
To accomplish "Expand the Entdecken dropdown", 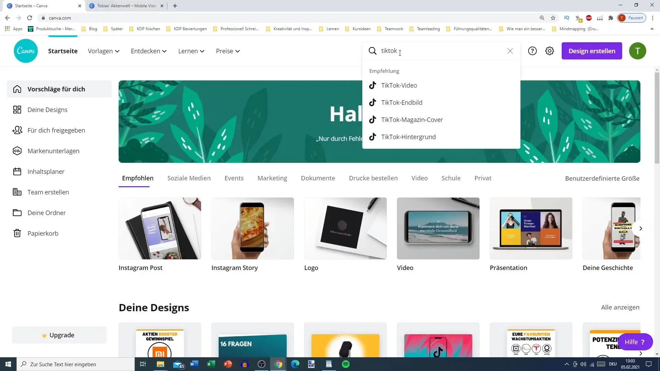I will pos(149,51).
